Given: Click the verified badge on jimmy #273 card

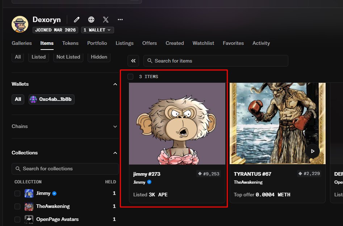Looking at the screenshot, I should click(x=149, y=182).
